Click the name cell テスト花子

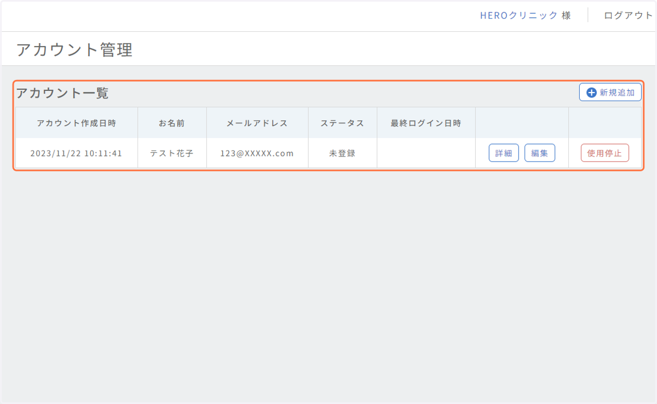(172, 153)
